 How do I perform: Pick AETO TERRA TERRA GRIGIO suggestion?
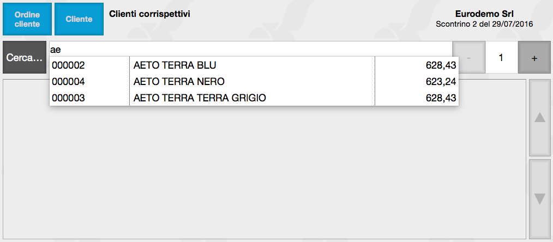[x=200, y=98]
